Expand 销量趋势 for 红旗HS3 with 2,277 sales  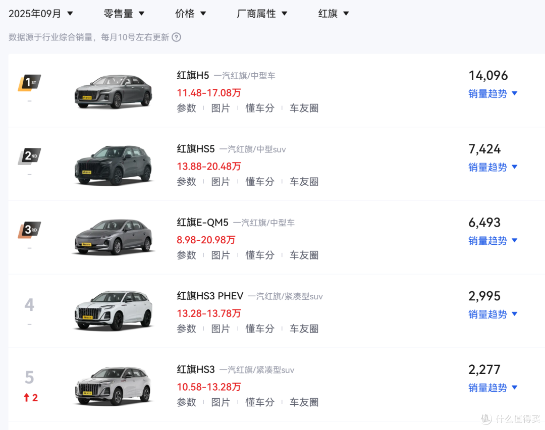point(493,388)
